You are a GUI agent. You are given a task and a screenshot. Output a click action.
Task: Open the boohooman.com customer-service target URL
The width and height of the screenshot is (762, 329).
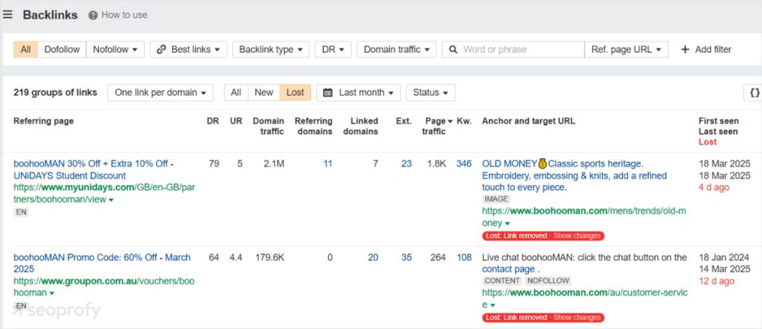coord(585,299)
